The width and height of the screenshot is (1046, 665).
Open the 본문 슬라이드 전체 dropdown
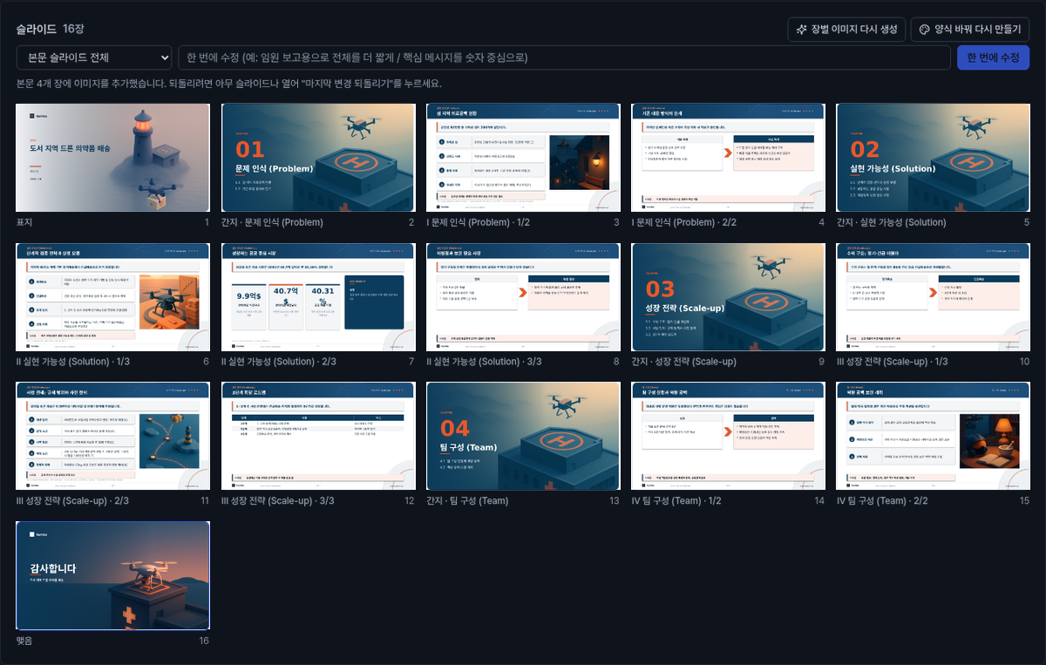pyautogui.click(x=94, y=58)
